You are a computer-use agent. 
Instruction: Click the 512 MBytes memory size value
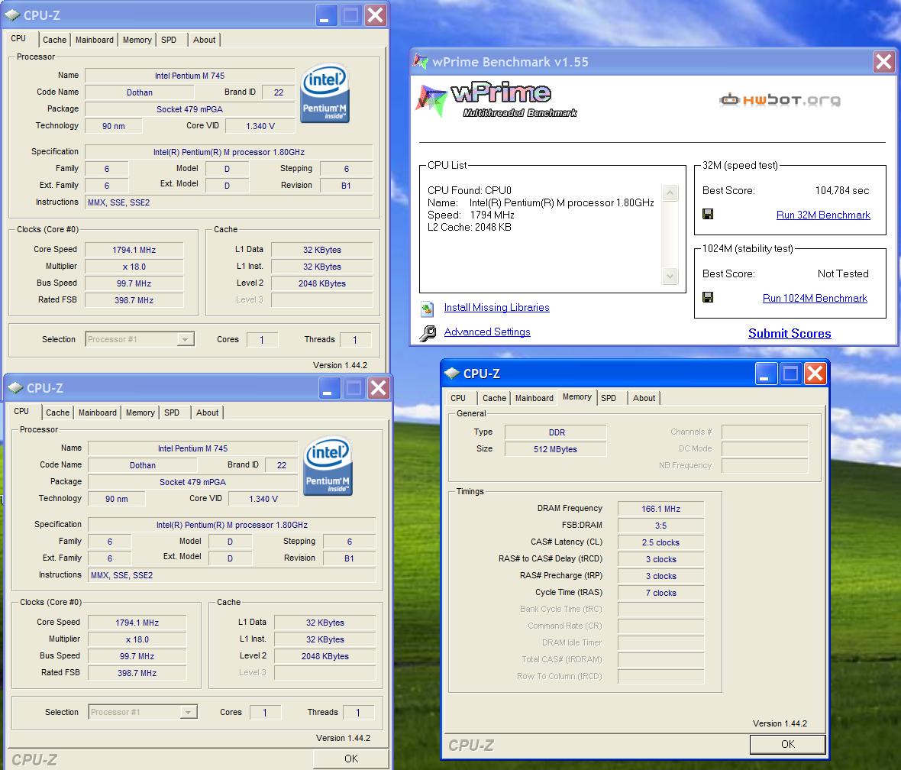click(555, 449)
